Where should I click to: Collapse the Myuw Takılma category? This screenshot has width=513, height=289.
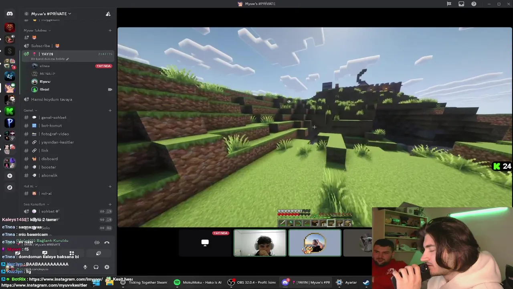[x=37, y=31]
